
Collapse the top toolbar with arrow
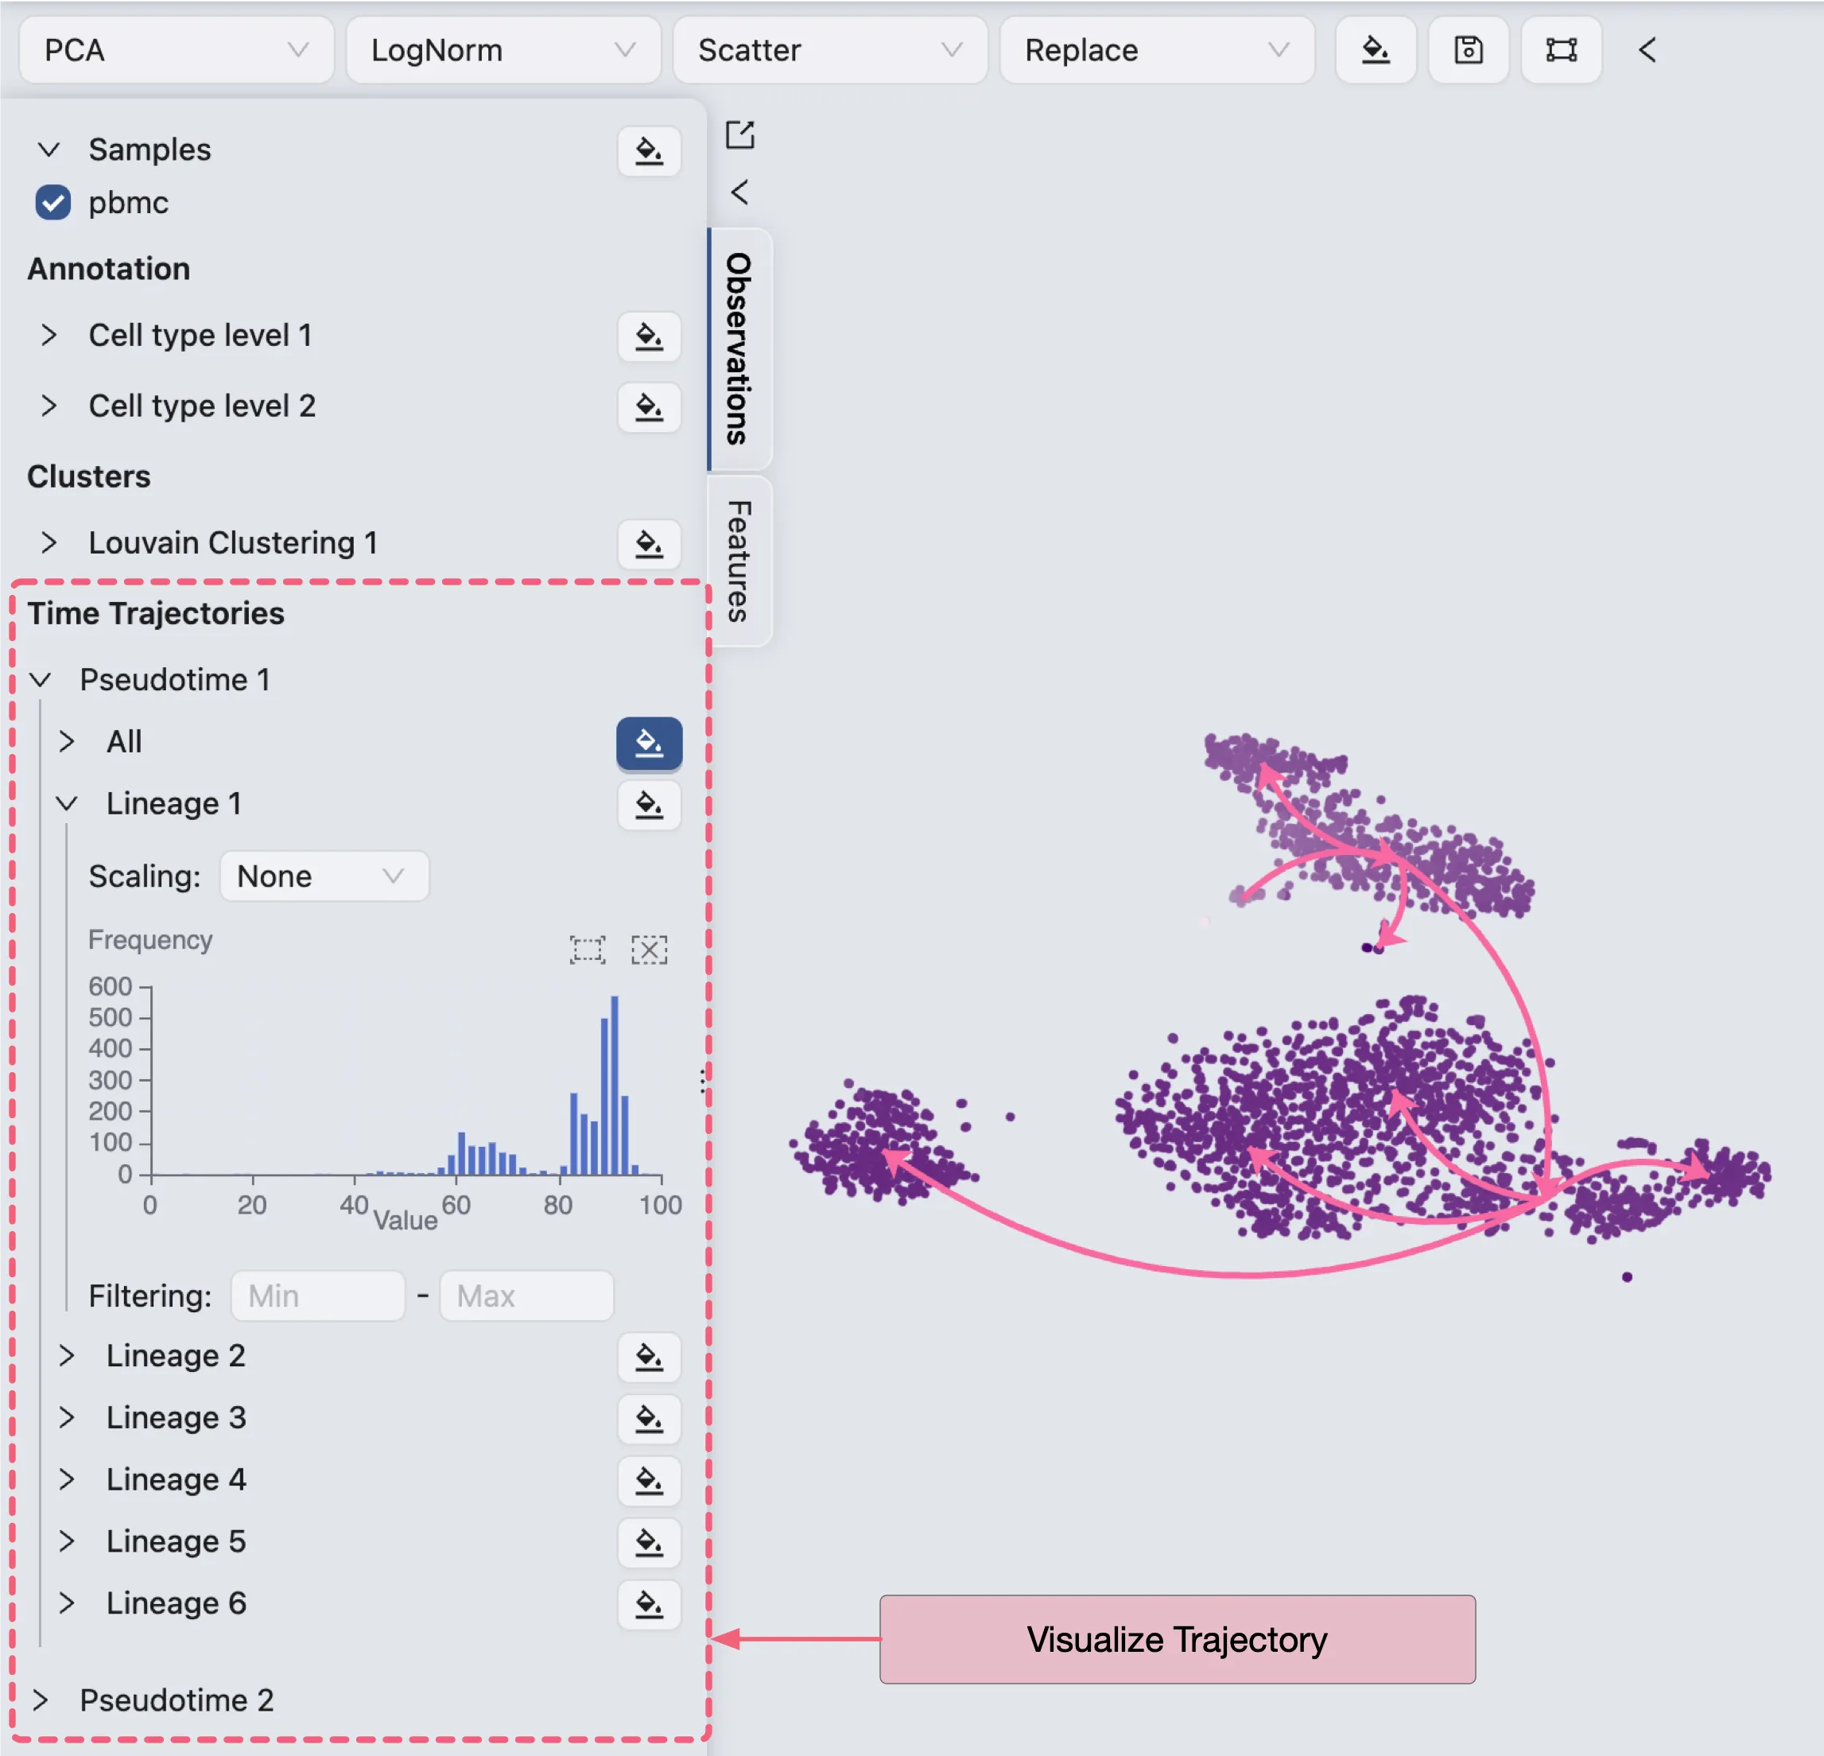(x=1647, y=50)
